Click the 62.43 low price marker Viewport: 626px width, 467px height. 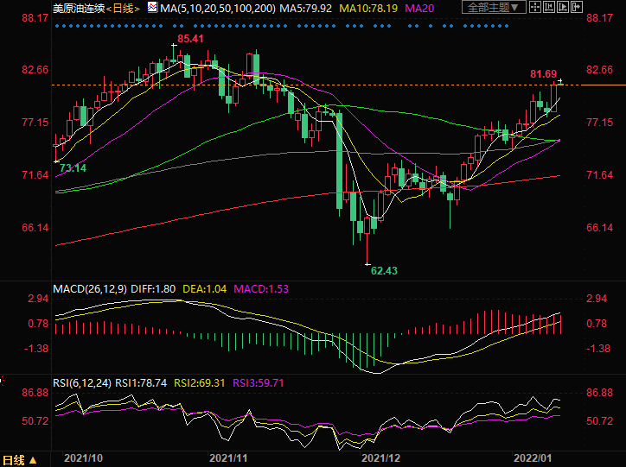click(385, 270)
